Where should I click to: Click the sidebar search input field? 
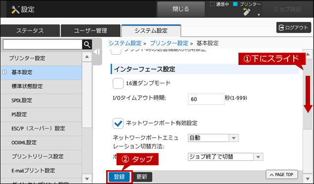coord(42,44)
